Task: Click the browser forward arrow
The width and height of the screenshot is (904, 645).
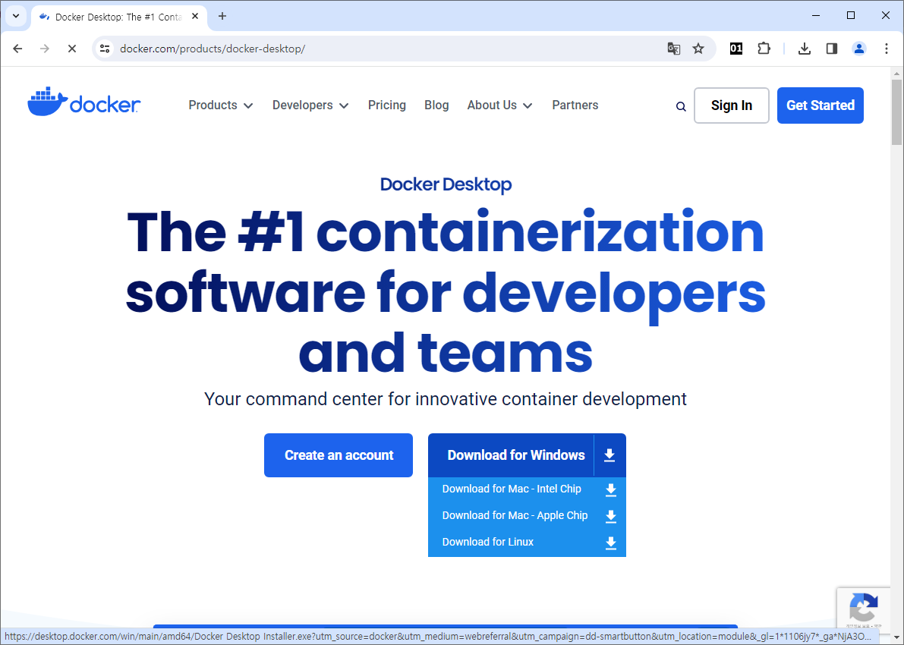Action: click(x=44, y=49)
